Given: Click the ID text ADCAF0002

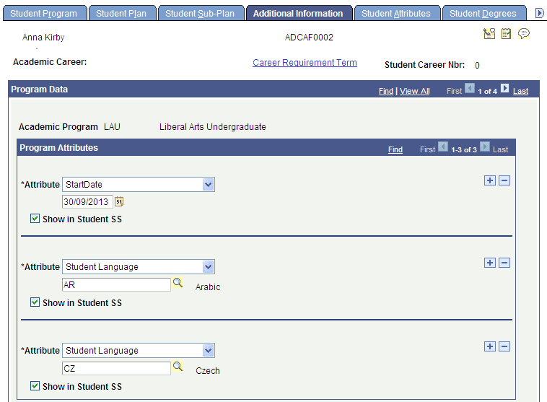Looking at the screenshot, I should coord(309,38).
